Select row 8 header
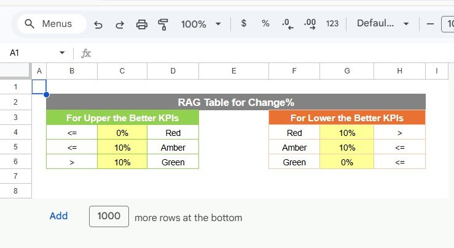The height and width of the screenshot is (248, 454). 15,191
